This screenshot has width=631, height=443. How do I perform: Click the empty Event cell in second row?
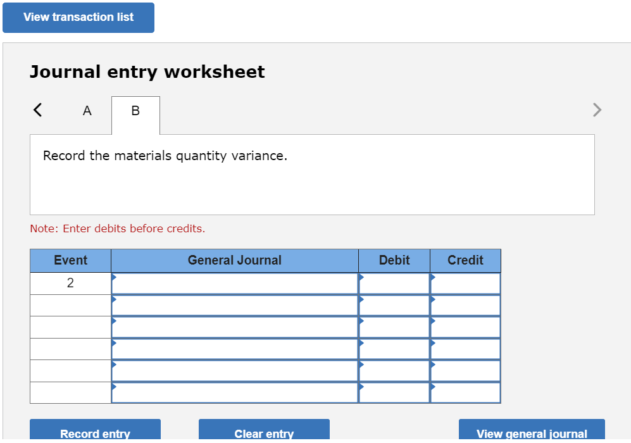pyautogui.click(x=70, y=305)
